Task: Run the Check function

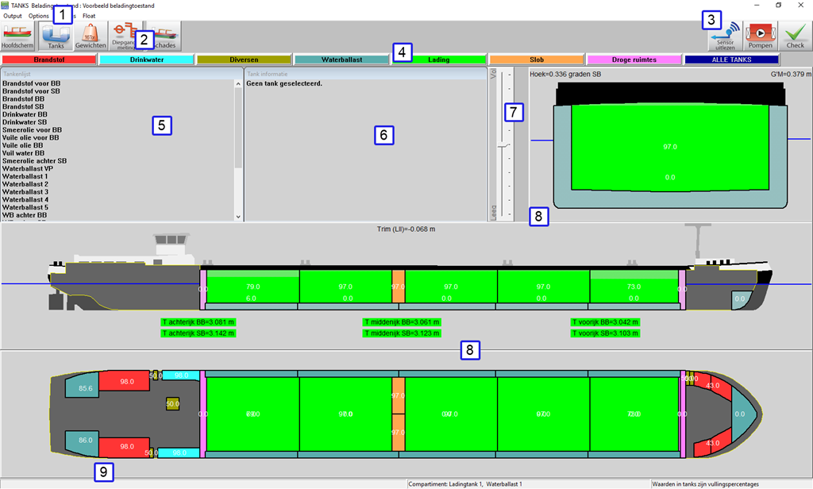Action: pos(795,36)
